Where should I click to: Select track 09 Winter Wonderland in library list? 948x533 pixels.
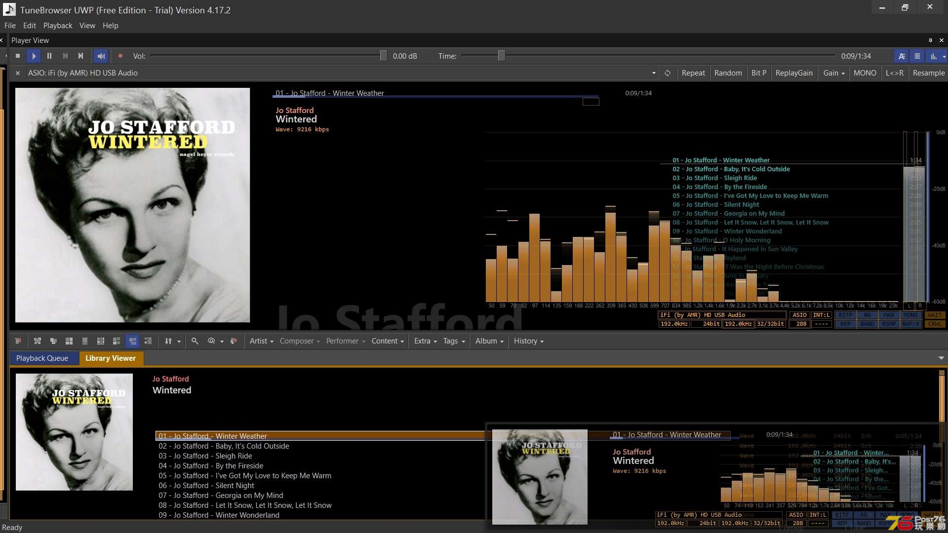(x=219, y=515)
